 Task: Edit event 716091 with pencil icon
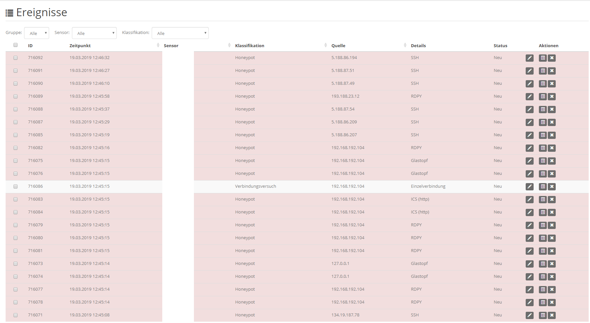tap(529, 71)
